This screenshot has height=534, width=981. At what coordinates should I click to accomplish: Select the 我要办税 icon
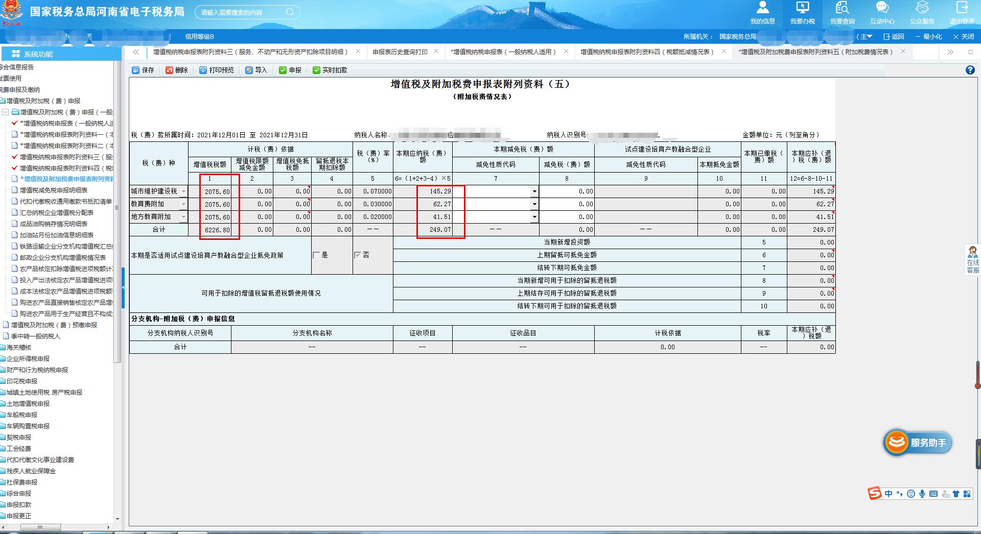pyautogui.click(x=802, y=13)
